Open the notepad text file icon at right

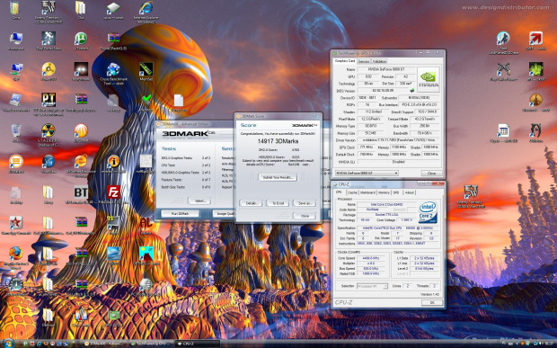tap(503, 130)
